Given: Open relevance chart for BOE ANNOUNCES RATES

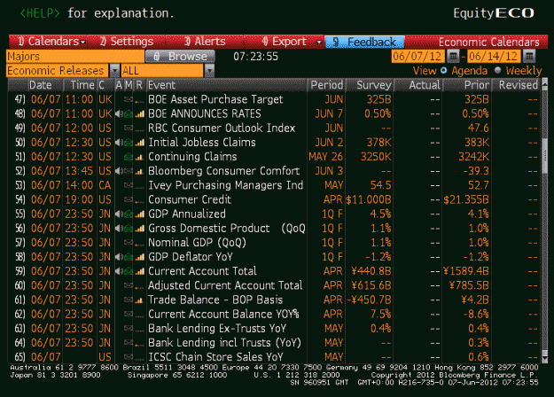Looking at the screenshot, I should (139, 113).
